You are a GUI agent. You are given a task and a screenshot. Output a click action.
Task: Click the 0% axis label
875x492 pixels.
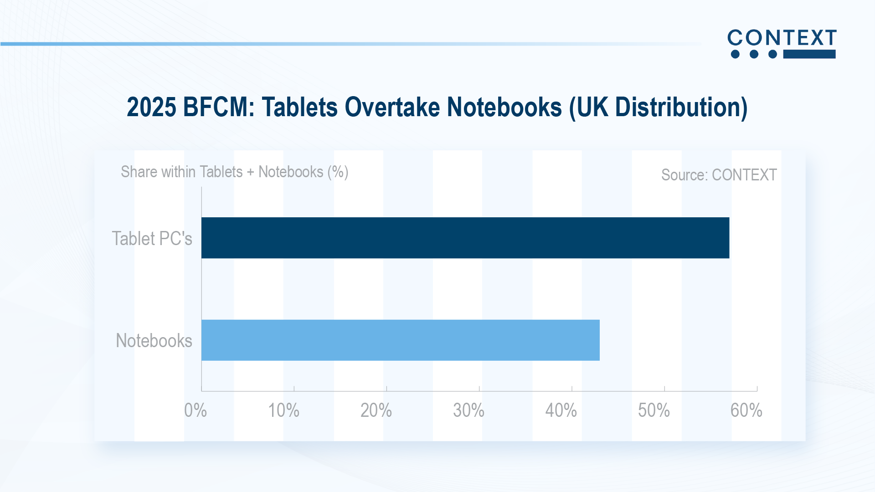point(196,410)
